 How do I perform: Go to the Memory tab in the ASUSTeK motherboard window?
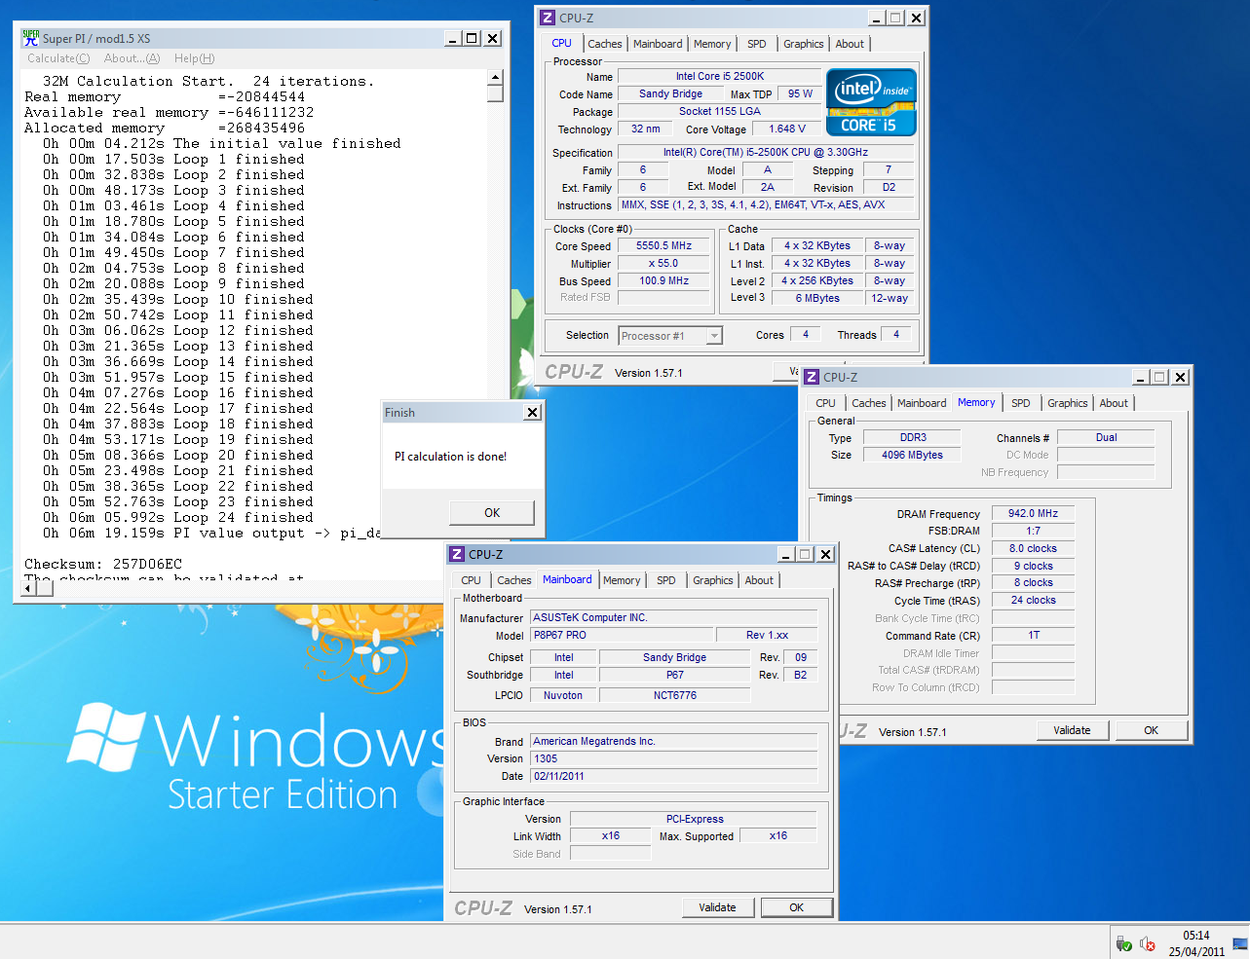pos(622,580)
